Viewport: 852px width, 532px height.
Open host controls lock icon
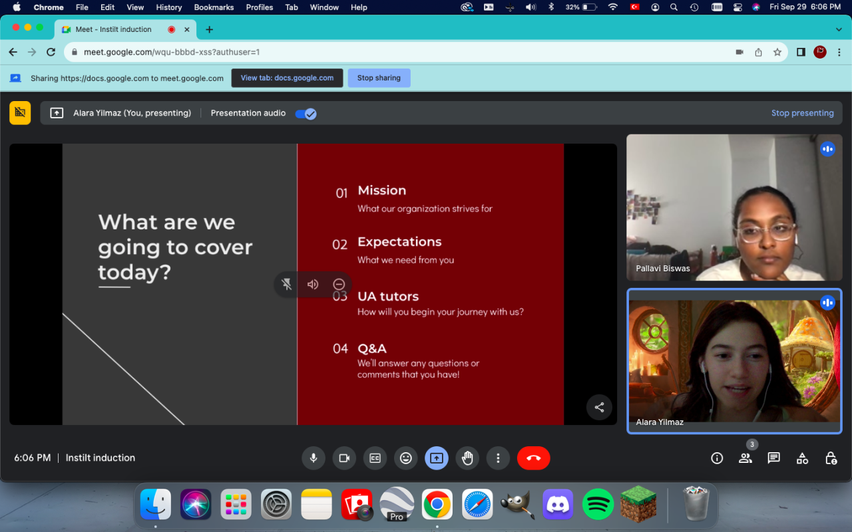[831, 458]
